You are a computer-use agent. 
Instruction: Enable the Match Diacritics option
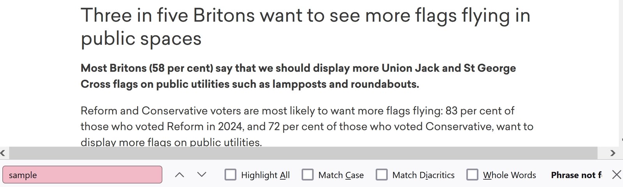click(x=382, y=175)
